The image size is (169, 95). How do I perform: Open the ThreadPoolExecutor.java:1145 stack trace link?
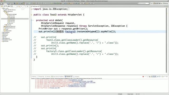point(77,85)
